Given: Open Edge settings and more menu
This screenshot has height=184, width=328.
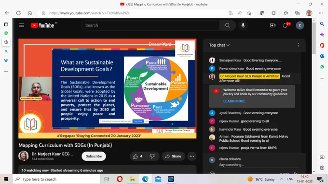Looking at the screenshot, I should pos(321,13).
